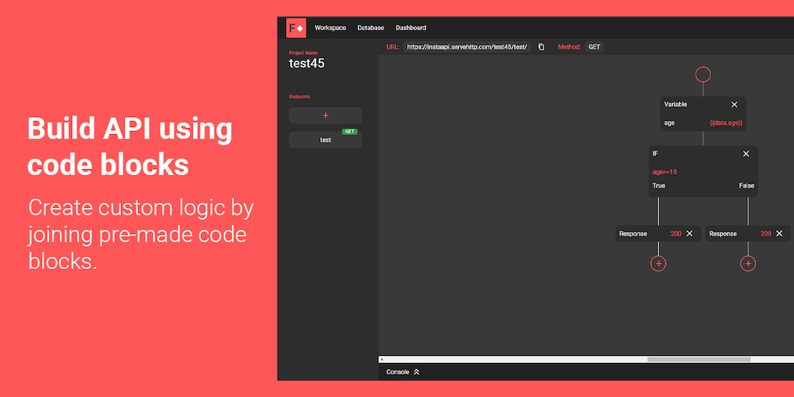Click the green GET badge
The height and width of the screenshot is (397, 794).
pos(350,132)
